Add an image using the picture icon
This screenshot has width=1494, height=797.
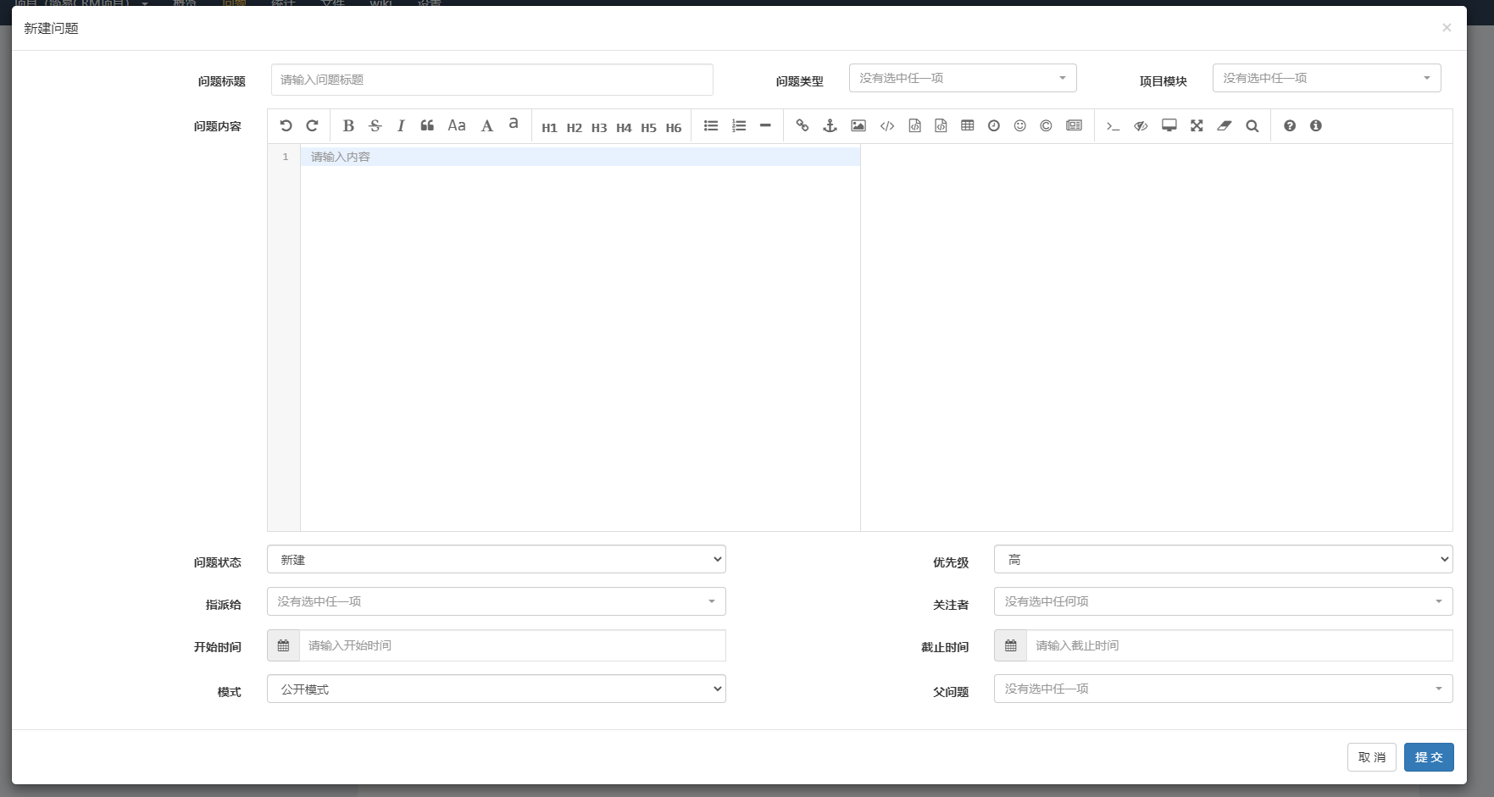point(858,125)
